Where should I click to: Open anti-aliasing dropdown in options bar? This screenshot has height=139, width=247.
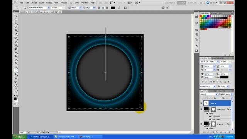click(x=94, y=8)
